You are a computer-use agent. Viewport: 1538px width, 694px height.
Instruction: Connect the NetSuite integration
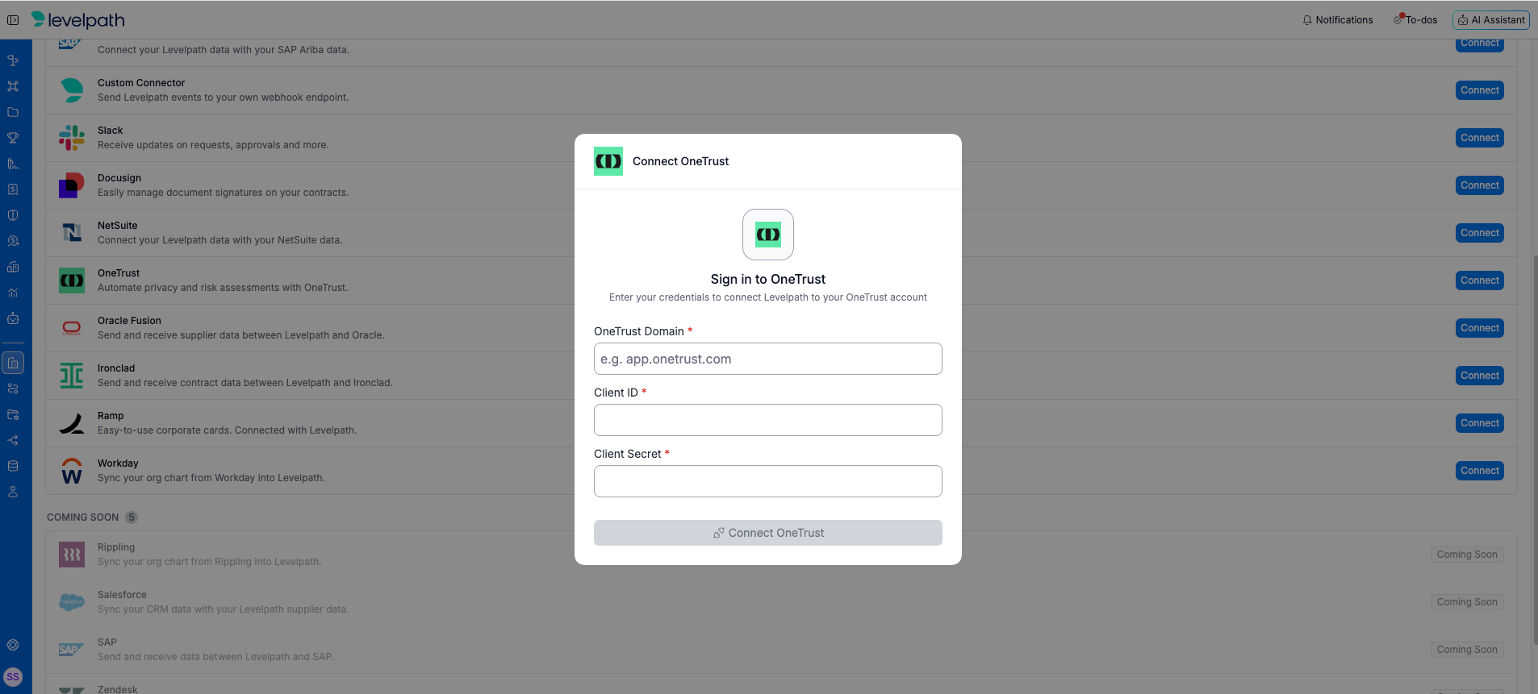pyautogui.click(x=1480, y=233)
